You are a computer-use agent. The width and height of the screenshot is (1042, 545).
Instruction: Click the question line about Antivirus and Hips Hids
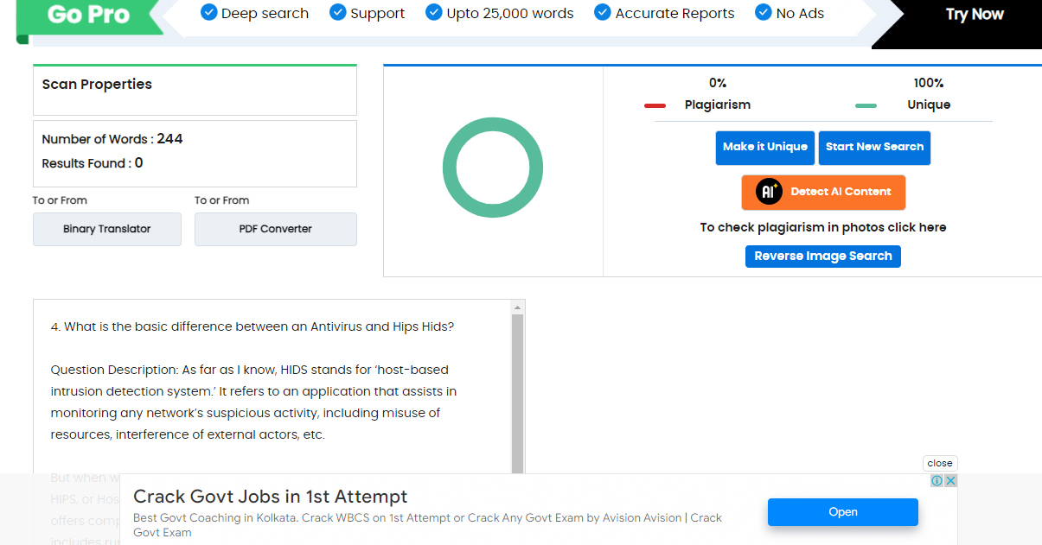(x=253, y=327)
